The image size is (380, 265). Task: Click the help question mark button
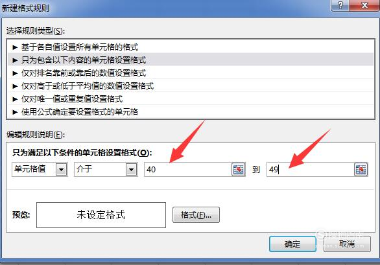click(340, 5)
